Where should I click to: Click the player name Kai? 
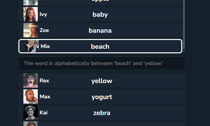click(x=43, y=113)
